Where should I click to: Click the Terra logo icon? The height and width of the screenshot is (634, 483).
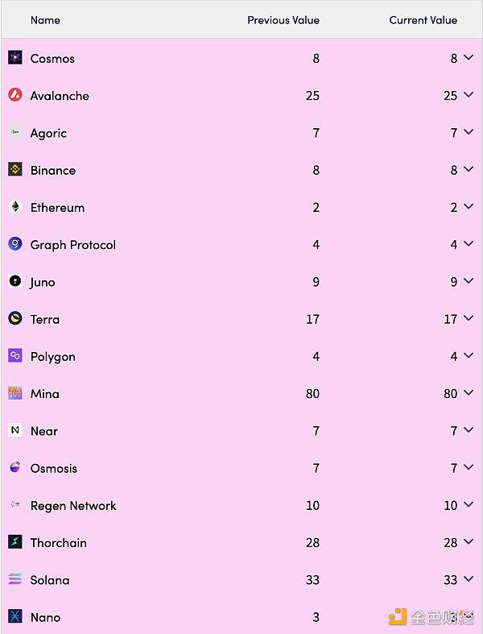[15, 319]
